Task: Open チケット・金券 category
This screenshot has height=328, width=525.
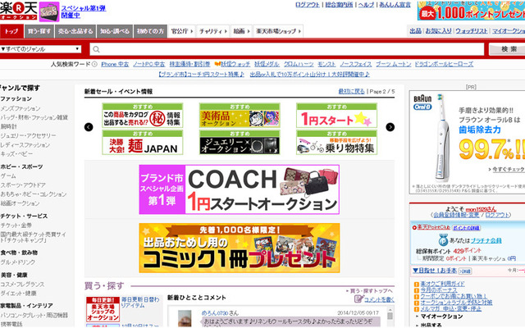Action: (16, 225)
